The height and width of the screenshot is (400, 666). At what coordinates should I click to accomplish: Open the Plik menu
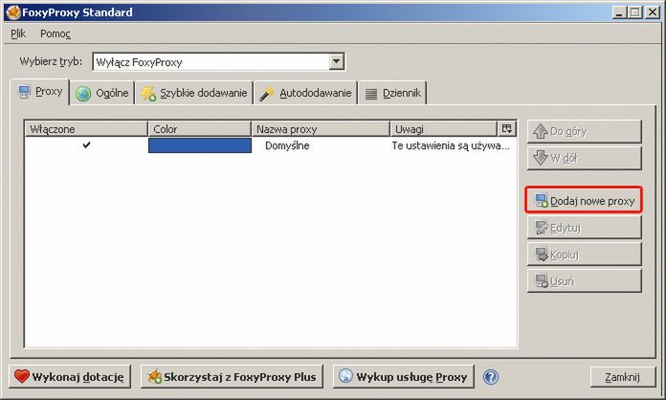coord(18,33)
